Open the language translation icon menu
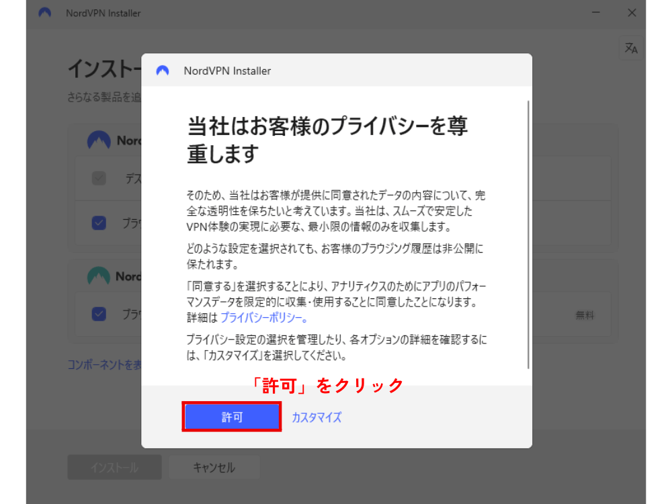 coord(630,48)
